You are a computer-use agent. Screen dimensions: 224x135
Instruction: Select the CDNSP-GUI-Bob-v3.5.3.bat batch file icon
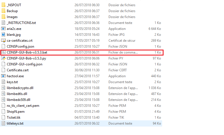[x=3, y=52]
